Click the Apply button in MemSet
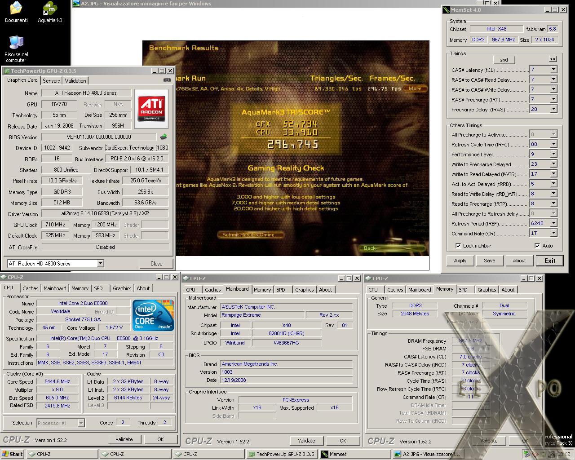 click(x=460, y=261)
